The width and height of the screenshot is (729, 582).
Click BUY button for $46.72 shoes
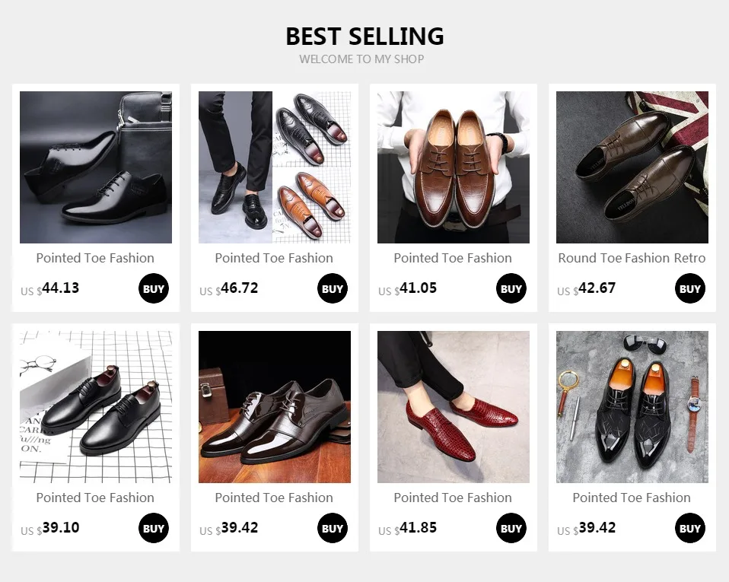point(333,288)
